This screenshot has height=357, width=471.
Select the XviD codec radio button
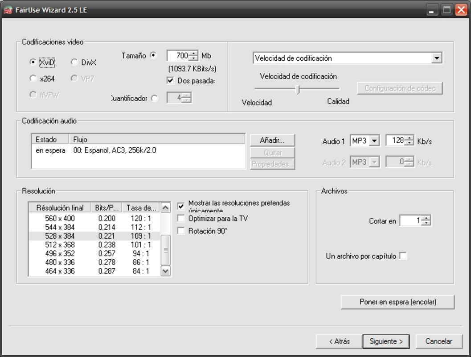pos(33,62)
